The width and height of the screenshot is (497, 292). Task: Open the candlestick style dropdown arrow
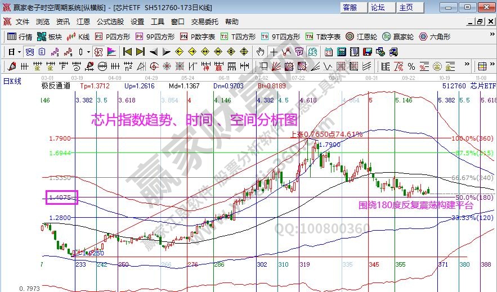(x=88, y=52)
